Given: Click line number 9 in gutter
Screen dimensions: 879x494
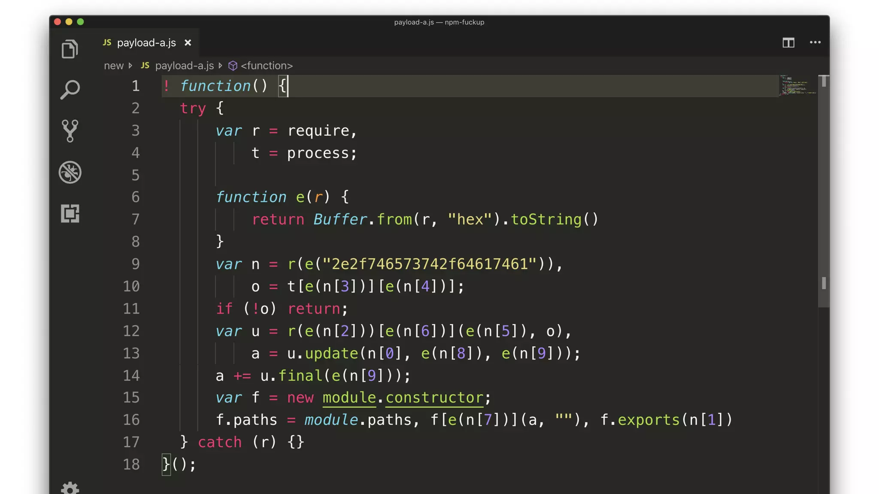Looking at the screenshot, I should [x=135, y=264].
